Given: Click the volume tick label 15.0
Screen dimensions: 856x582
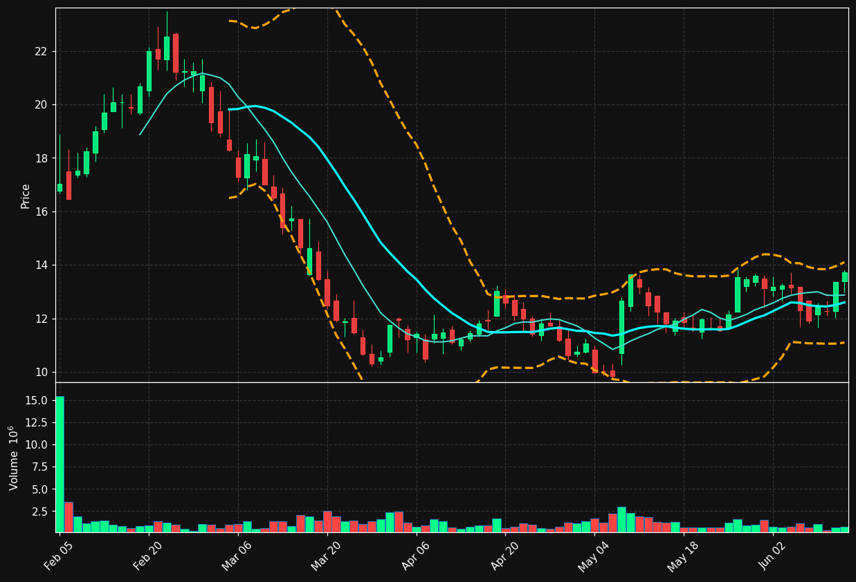Looking at the screenshot, I should (37, 401).
